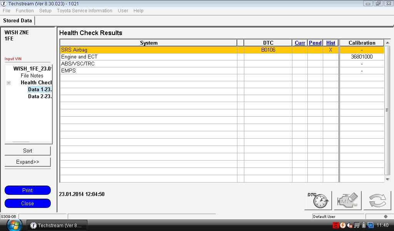Screen dimensions: 394x231
Task: Select Data 2-23 tree item
Action: (40, 97)
